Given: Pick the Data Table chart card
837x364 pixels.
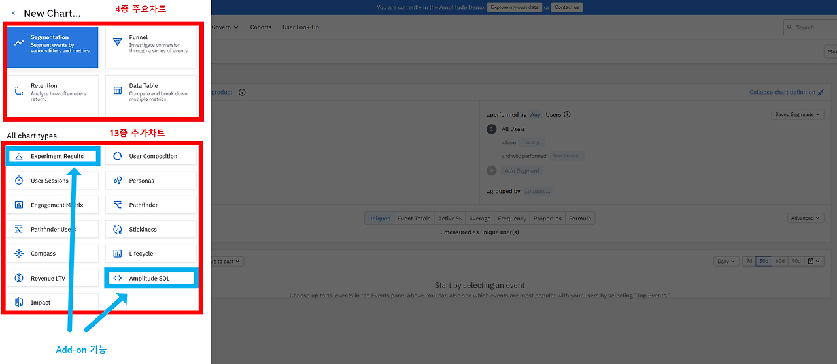Looking at the screenshot, I should point(151,95).
